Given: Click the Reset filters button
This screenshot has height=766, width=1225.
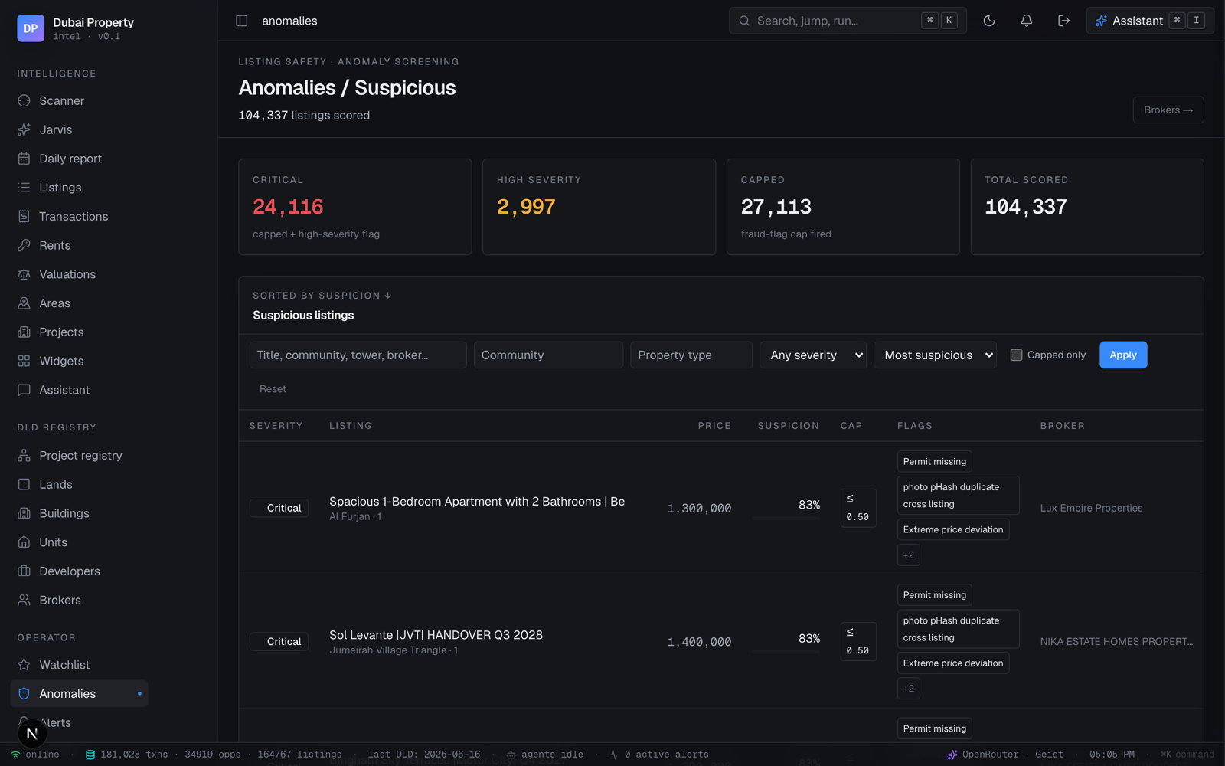Looking at the screenshot, I should (x=273, y=389).
